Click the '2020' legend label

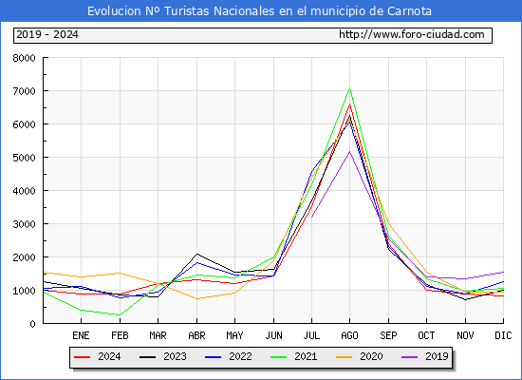[x=371, y=356]
